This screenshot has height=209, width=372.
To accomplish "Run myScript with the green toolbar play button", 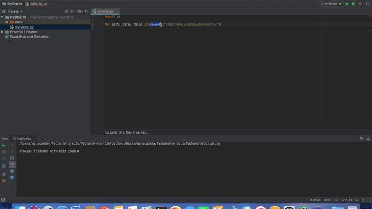I will (x=346, y=4).
